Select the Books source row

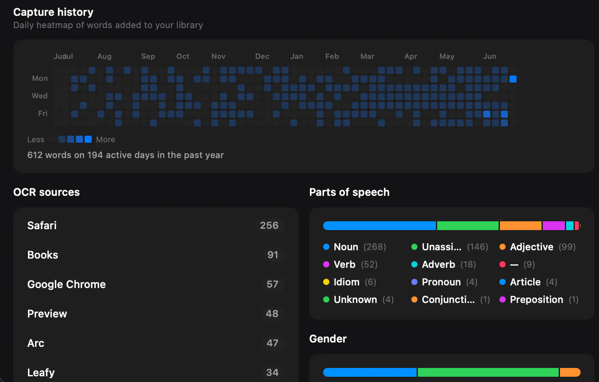click(x=156, y=255)
